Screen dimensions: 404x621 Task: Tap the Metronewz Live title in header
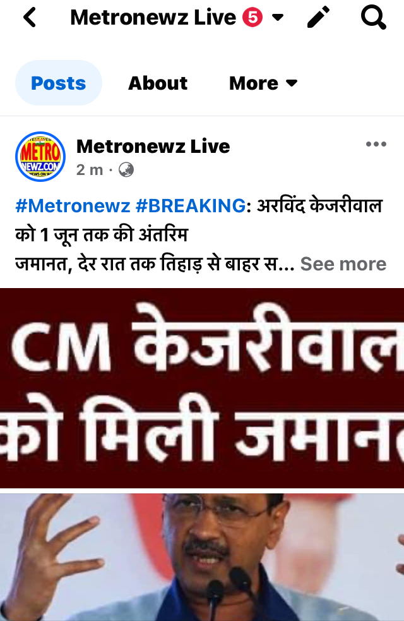[x=153, y=18]
